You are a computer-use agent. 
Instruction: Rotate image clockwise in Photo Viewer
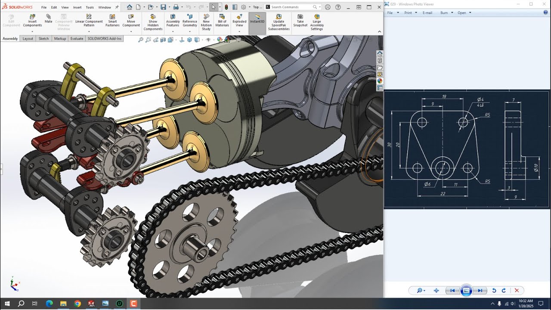[x=504, y=291]
